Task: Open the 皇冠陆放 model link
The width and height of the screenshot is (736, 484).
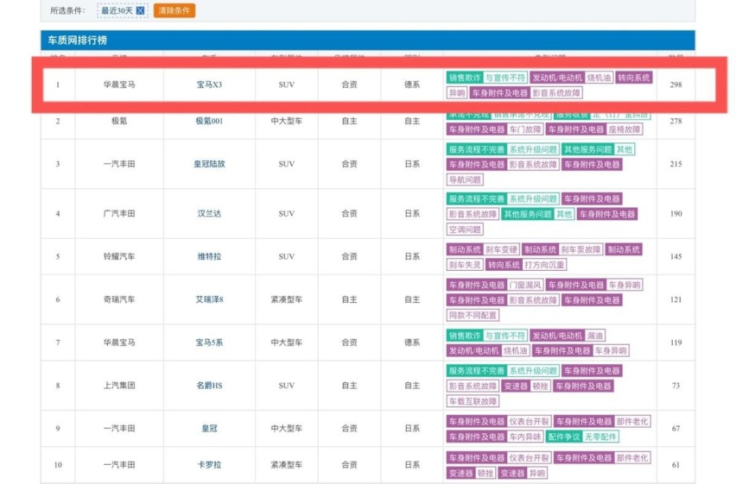Action: 209,164
